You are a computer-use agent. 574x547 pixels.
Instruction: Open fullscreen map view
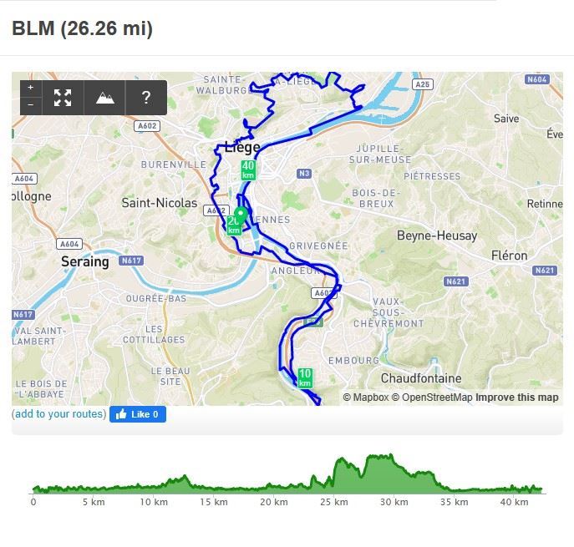pos(63,98)
